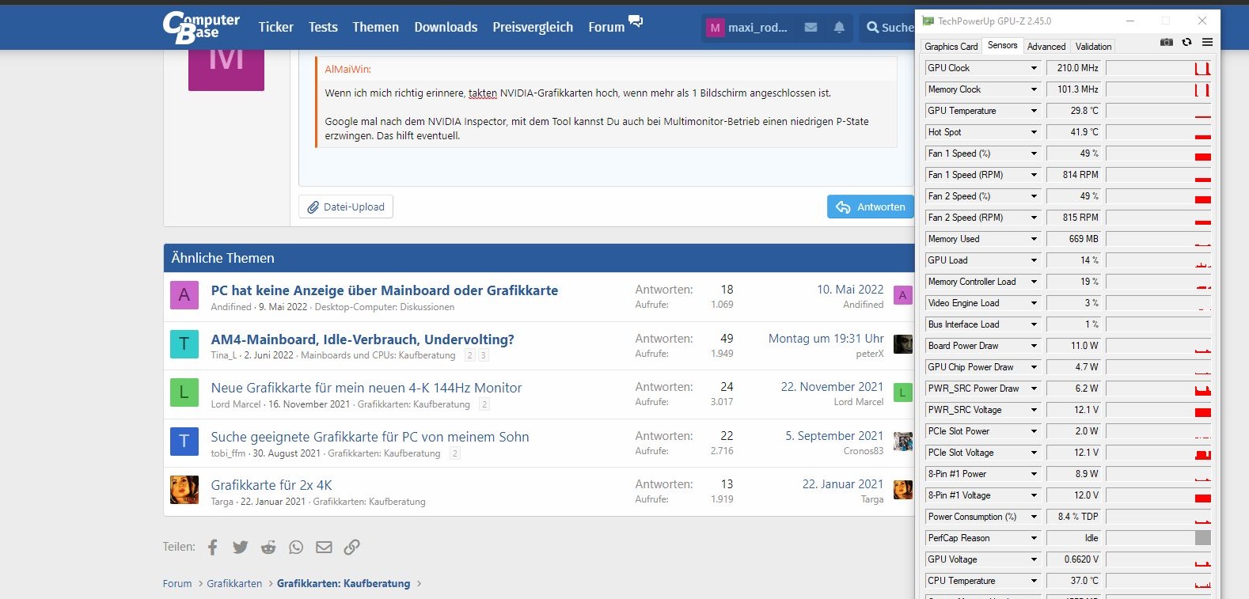The image size is (1249, 599).
Task: Open Preisvergleich menu item
Action: (533, 27)
